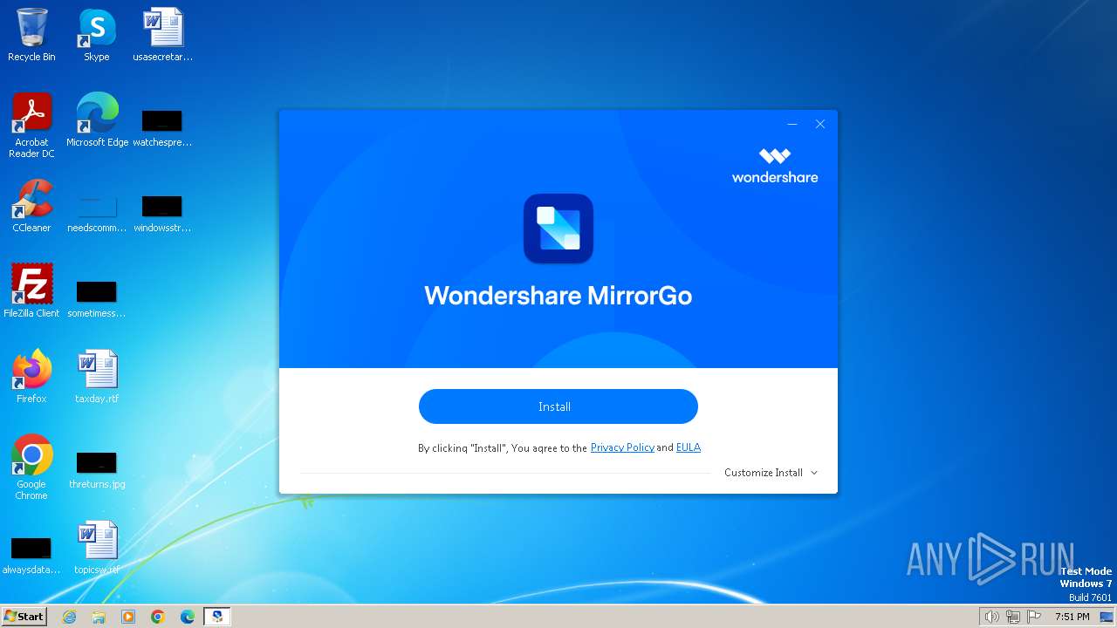This screenshot has width=1117, height=628.
Task: Show the clock reading 7:51 PM
Action: (1072, 617)
